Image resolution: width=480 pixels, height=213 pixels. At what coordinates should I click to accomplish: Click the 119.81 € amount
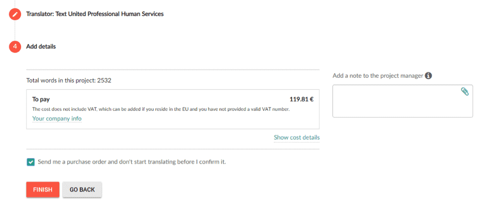pos(301,99)
